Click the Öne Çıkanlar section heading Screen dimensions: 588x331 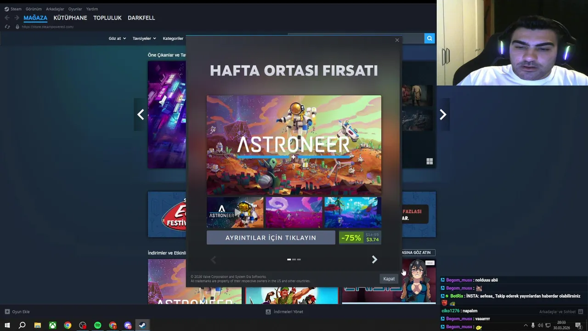[167, 55]
